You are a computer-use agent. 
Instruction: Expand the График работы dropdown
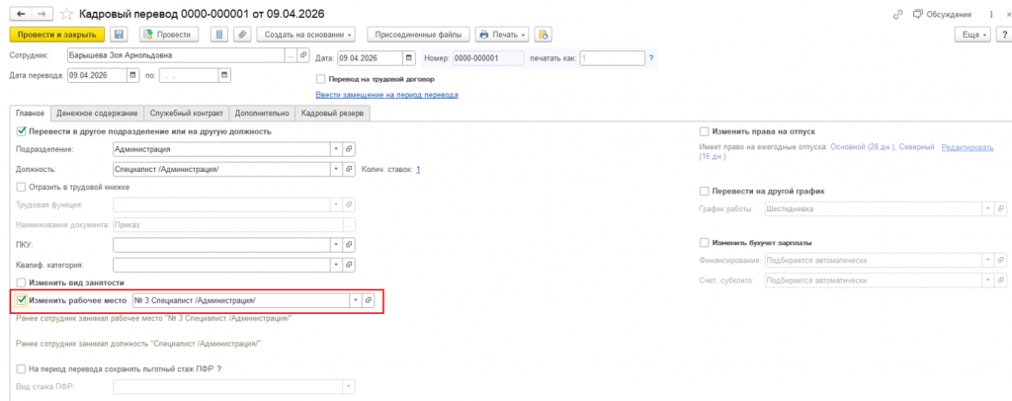click(x=988, y=209)
